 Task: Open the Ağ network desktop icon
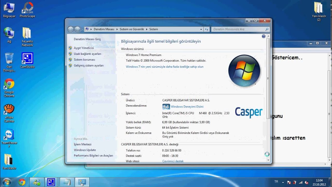[x=9, y=35]
